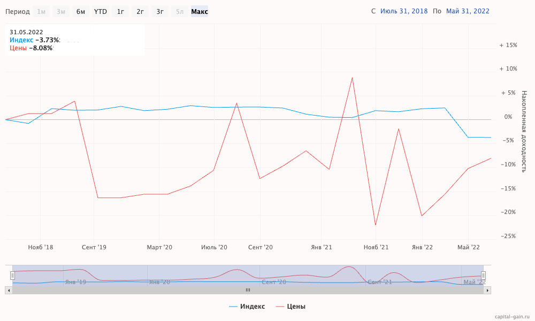Image resolution: width=535 pixels, height=321 pixels.
Task: Grab the right navigator range handle
Action: pos(484,276)
